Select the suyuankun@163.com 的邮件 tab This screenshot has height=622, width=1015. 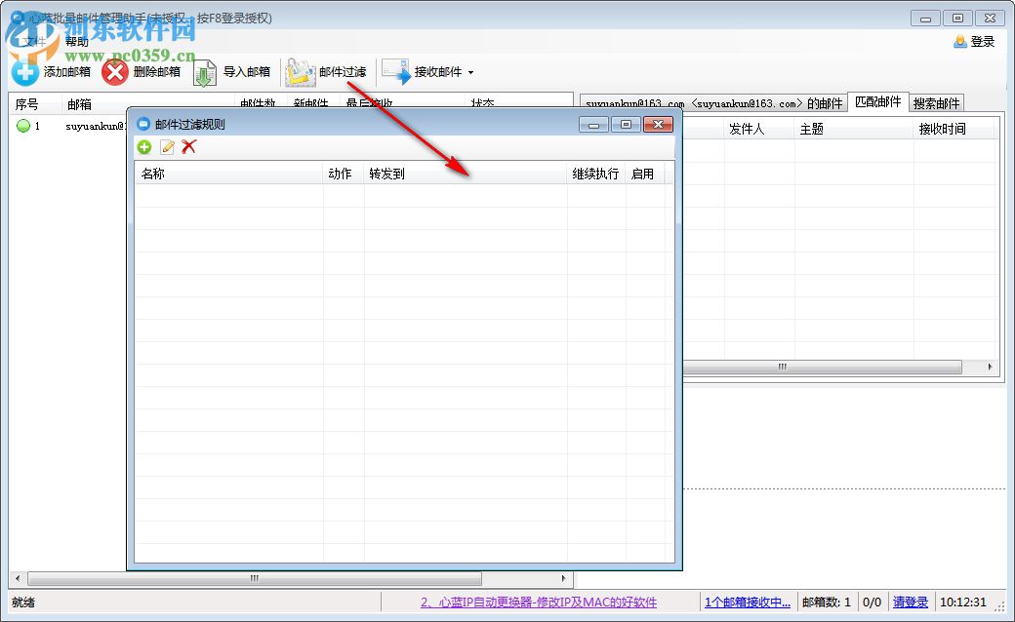(x=713, y=103)
